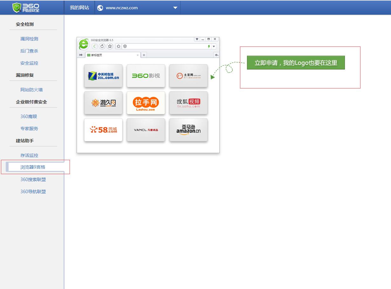Open the address bar dropdown arrow
Image resolution: width=391 pixels, height=289 pixels.
(214, 46)
